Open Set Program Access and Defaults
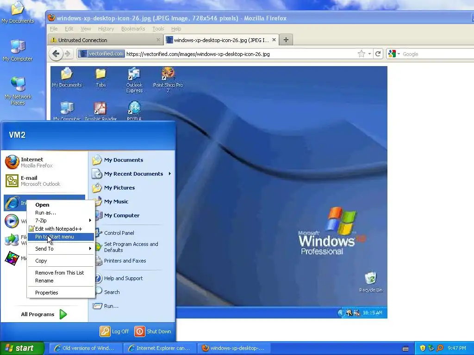The height and width of the screenshot is (355, 474). pyautogui.click(x=131, y=247)
